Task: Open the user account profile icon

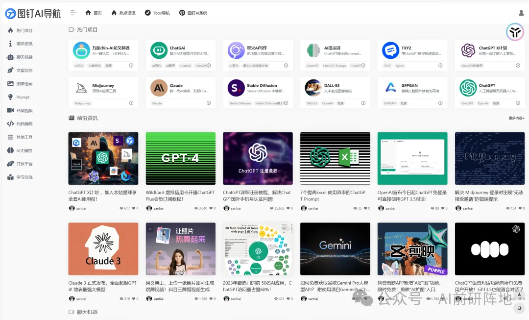Action: pos(521,13)
